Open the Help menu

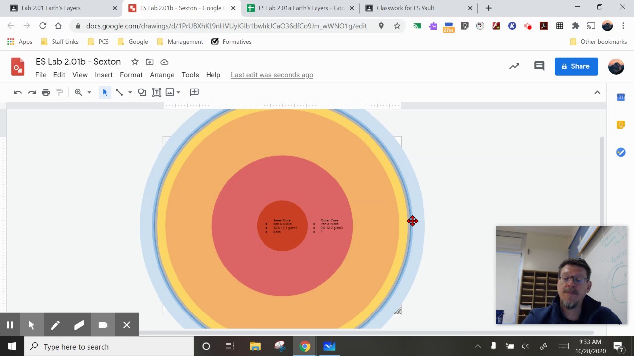coord(213,75)
